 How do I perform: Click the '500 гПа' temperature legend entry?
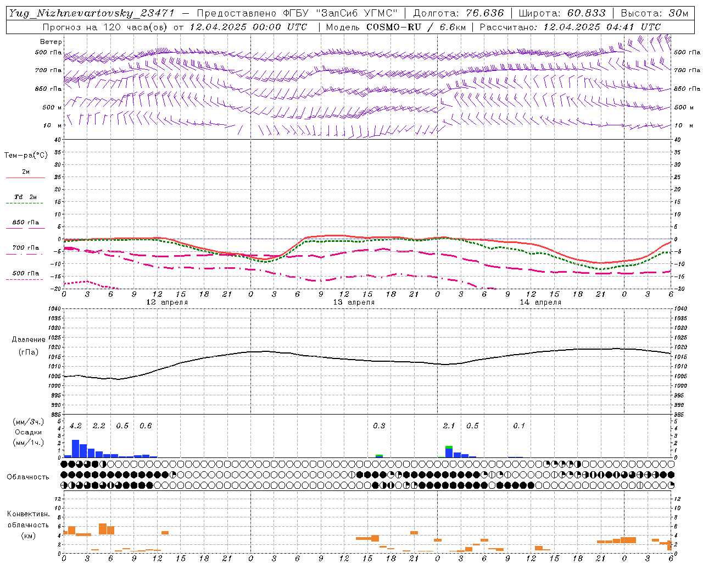point(26,273)
